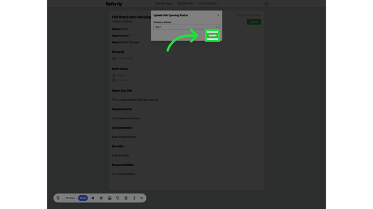The width and height of the screenshot is (373, 209).
Task: Click the Reports to: IT Manager line
Action: coord(126,42)
